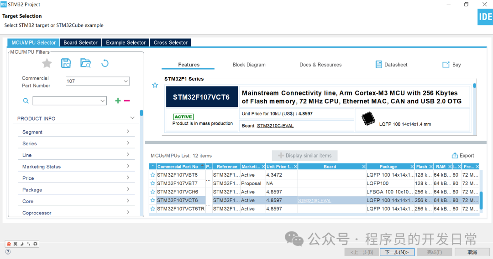493x259 pixels.
Task: Select the STM32F107VCH6 row part number
Action: pyautogui.click(x=178, y=192)
